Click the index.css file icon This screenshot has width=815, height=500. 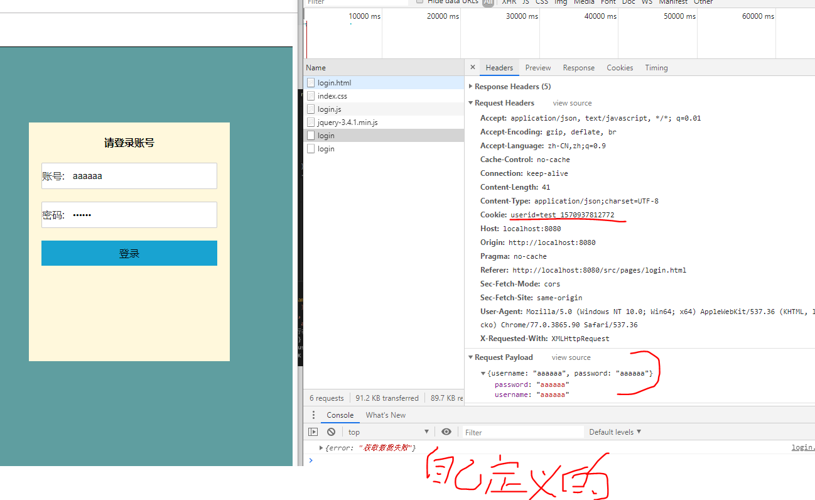point(310,95)
